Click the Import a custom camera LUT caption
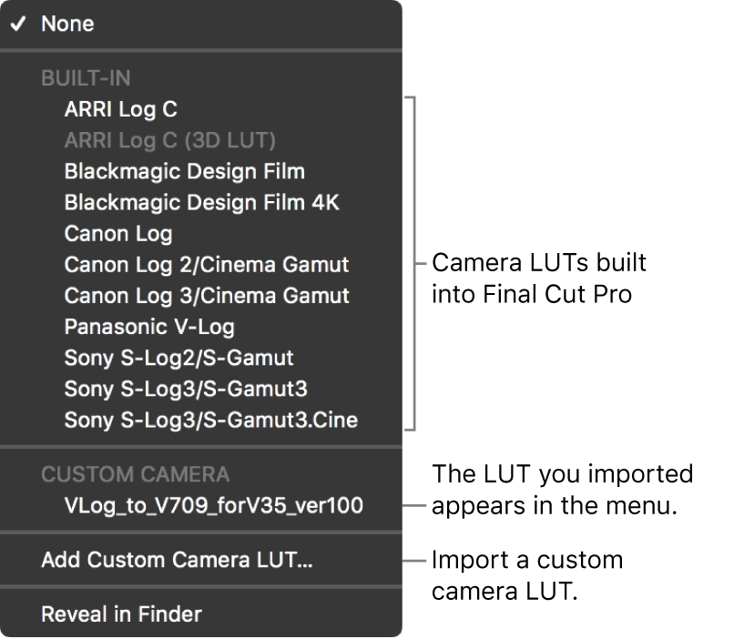The image size is (744, 639). (527, 575)
